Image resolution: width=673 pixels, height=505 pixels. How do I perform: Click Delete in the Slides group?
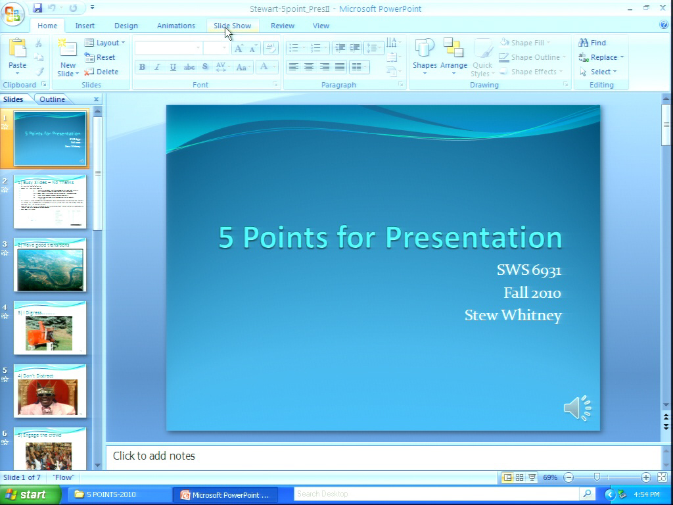pos(101,72)
